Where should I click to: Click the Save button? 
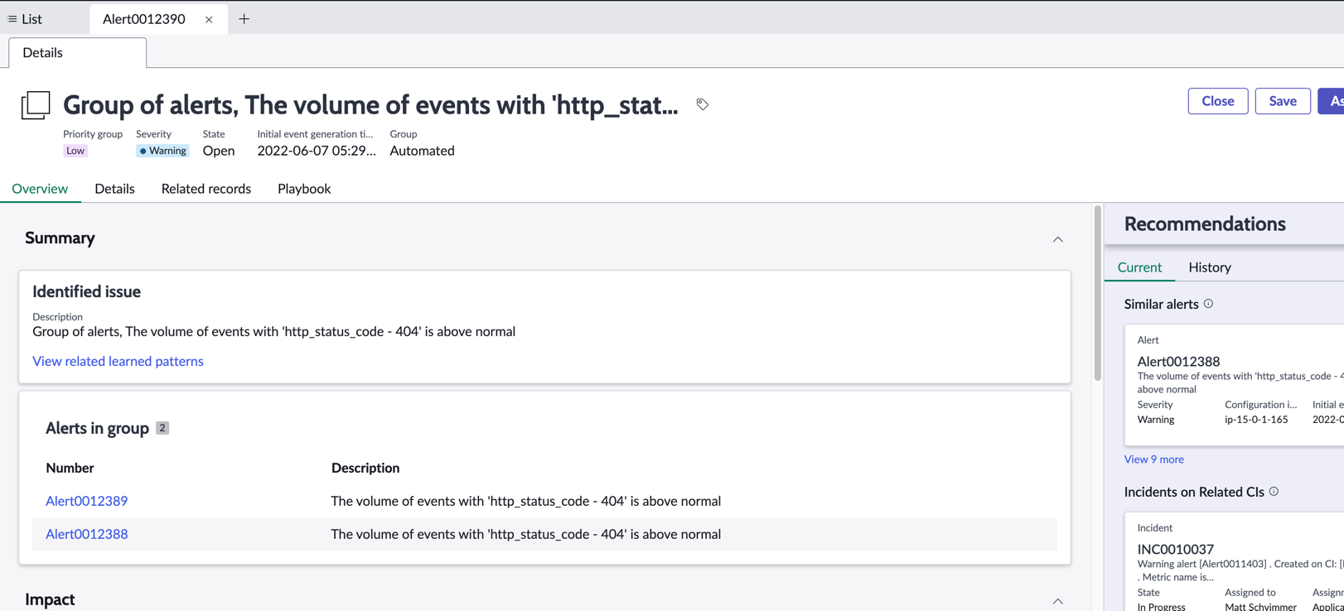coord(1283,101)
